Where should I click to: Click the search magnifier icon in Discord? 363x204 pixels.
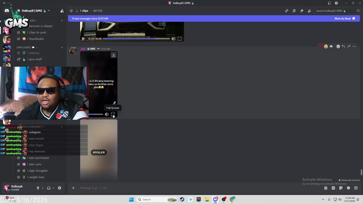(358, 11)
